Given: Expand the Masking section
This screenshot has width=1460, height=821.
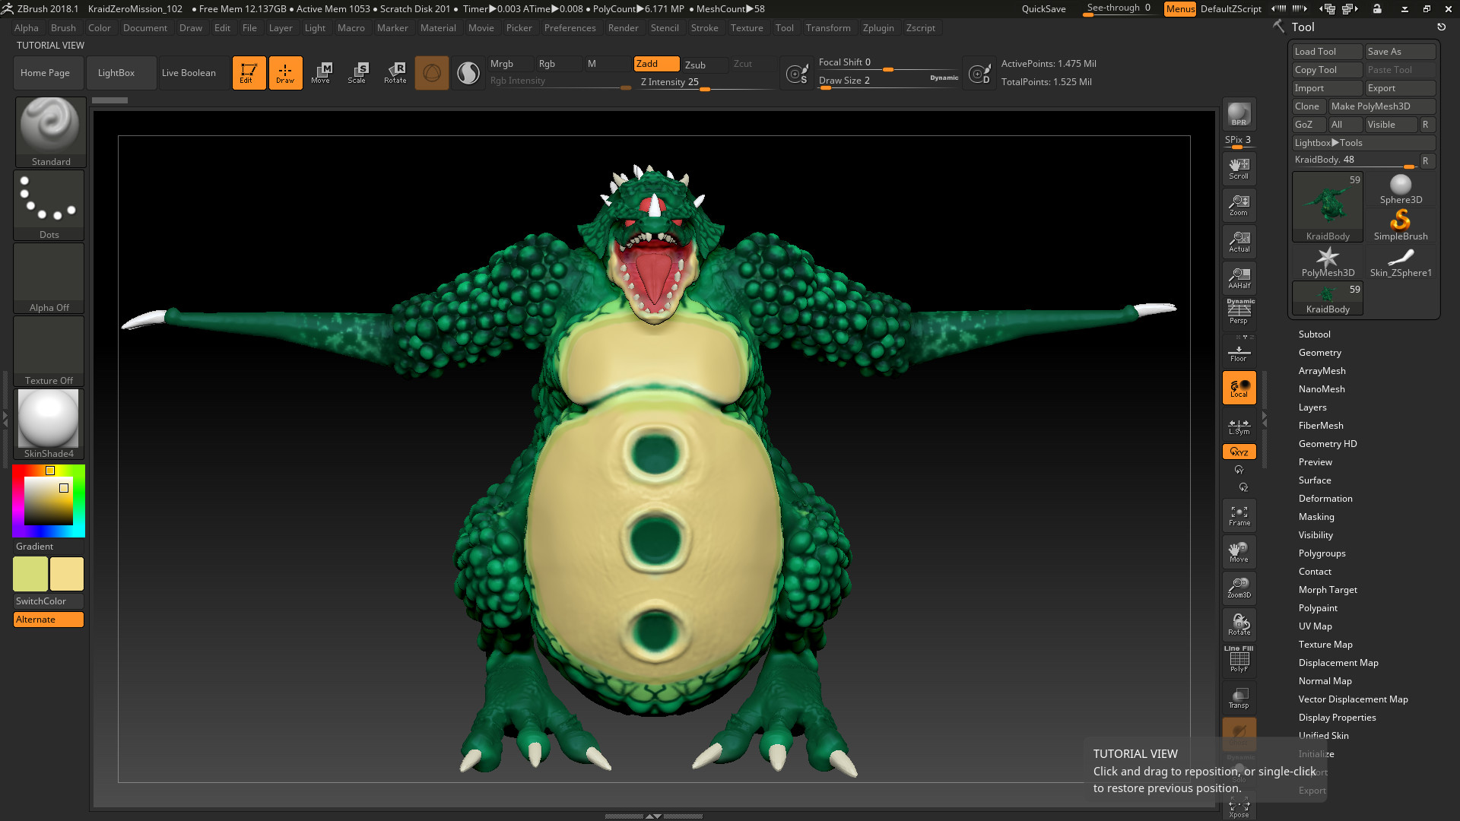Looking at the screenshot, I should click(x=1316, y=517).
